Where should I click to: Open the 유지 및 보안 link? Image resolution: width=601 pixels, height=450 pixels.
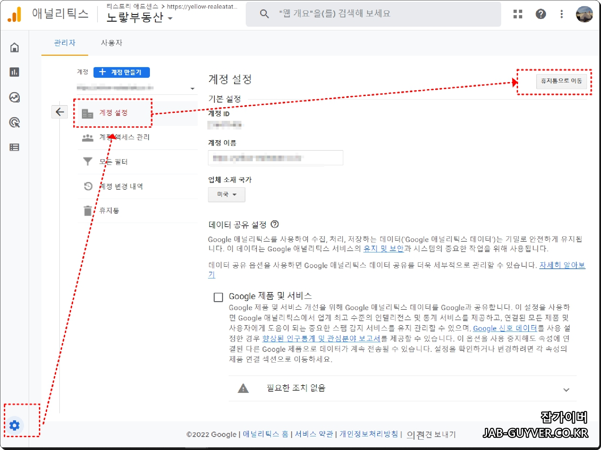pyautogui.click(x=384, y=249)
